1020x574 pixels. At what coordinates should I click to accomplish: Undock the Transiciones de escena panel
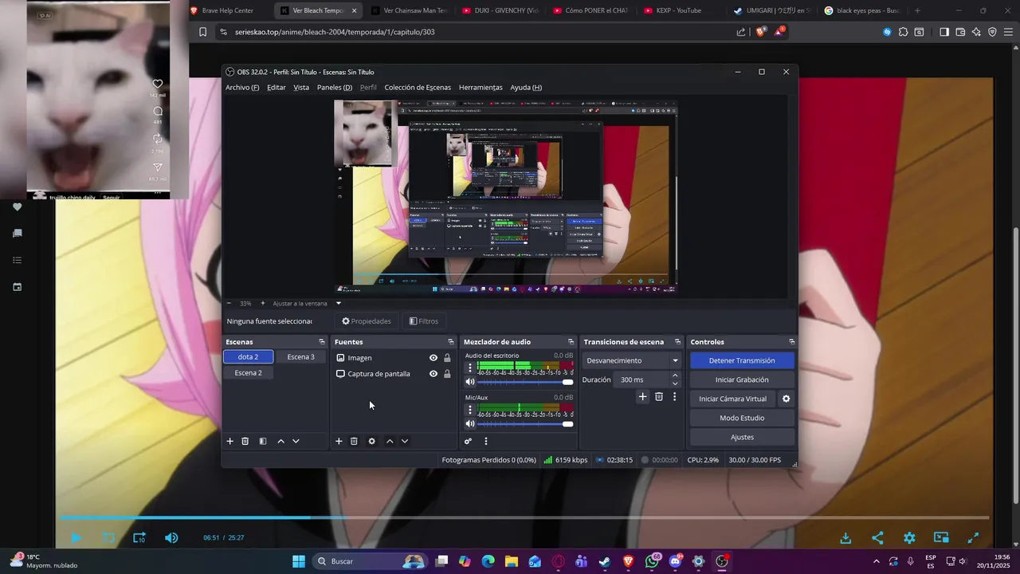[677, 342]
